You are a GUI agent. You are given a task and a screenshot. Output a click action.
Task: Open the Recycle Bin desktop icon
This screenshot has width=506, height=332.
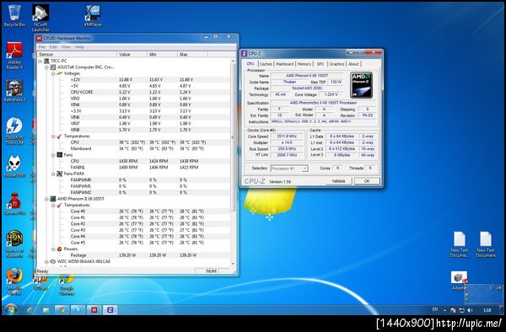(x=14, y=15)
